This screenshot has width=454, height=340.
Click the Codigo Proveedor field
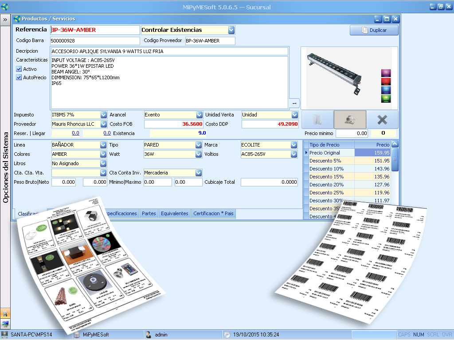click(x=210, y=41)
